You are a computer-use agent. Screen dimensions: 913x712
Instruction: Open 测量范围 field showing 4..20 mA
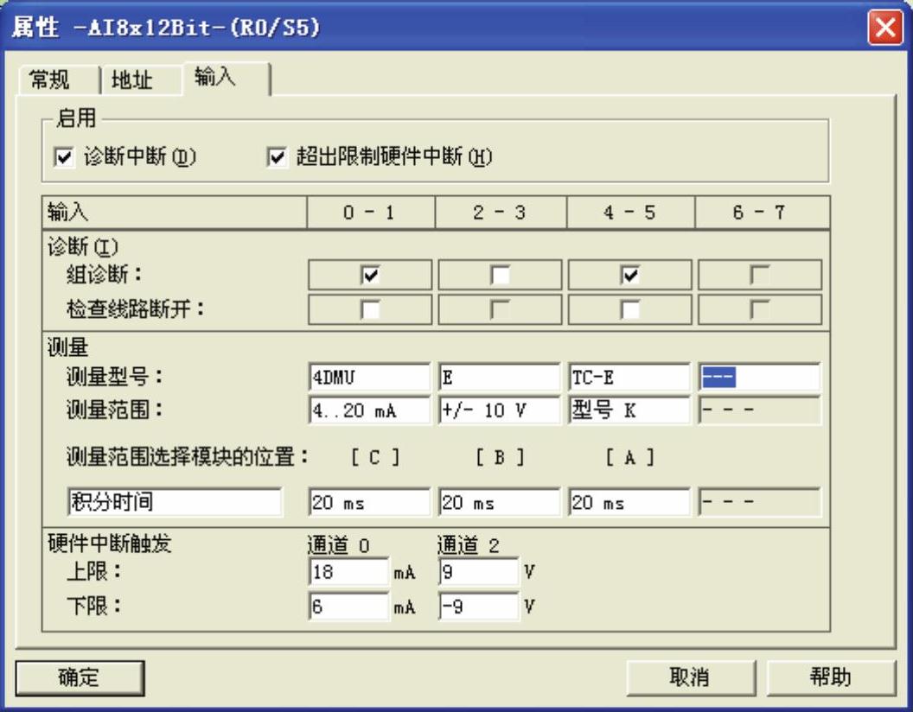click(370, 410)
